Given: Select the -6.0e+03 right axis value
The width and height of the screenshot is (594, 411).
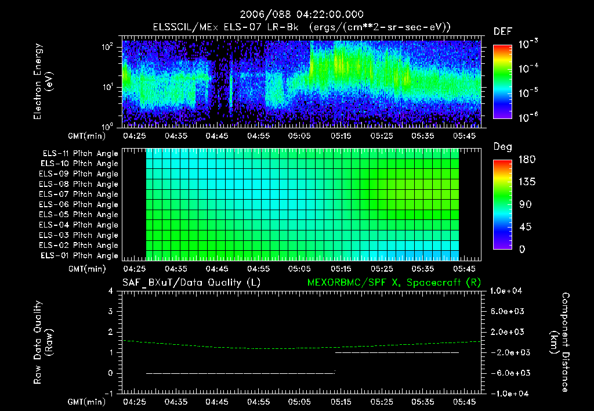Looking at the screenshot, I should (x=509, y=373).
